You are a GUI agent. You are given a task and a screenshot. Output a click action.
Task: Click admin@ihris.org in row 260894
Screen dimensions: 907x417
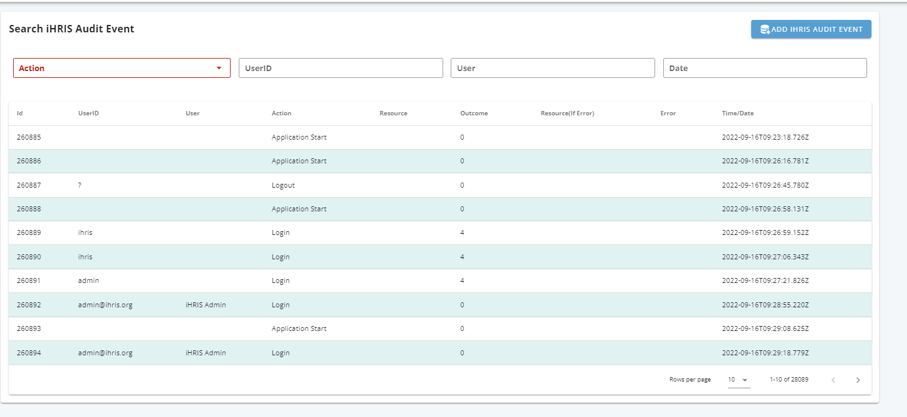coord(105,353)
